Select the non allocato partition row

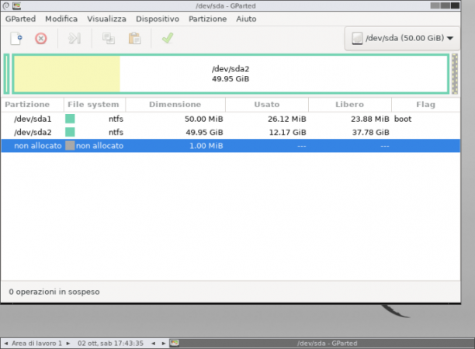231,146
